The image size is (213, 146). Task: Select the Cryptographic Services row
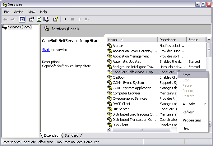[x=130, y=98]
